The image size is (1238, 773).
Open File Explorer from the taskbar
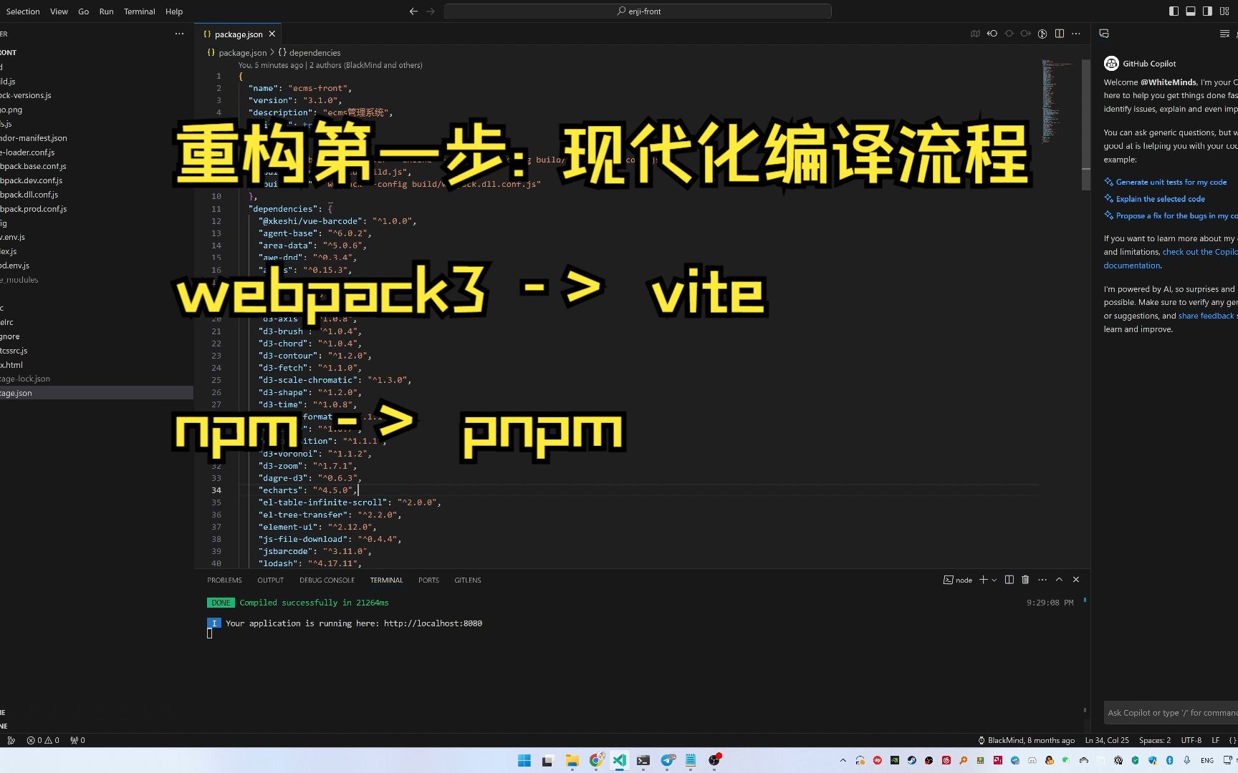tap(572, 760)
